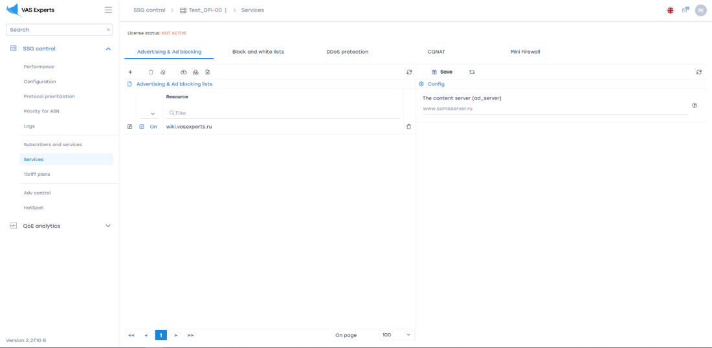Switch to the Black and white lists tab
Viewport: 712px width, 348px height.
[258, 52]
